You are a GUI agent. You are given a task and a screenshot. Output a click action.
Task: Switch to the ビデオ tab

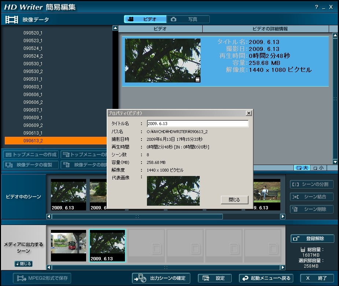tap(145, 19)
